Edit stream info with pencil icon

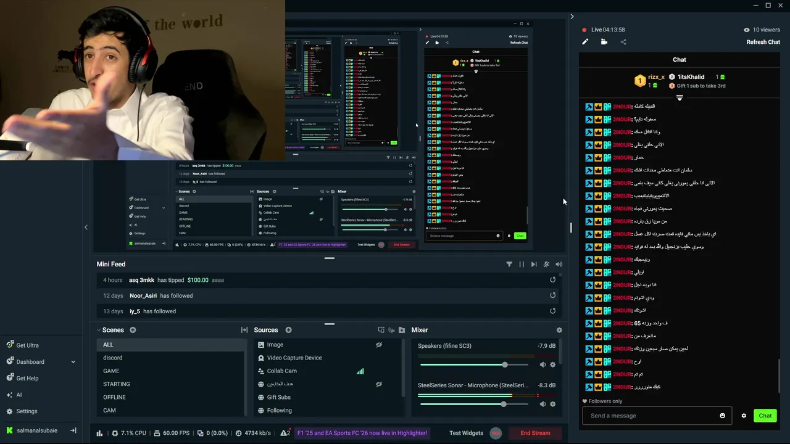point(585,42)
